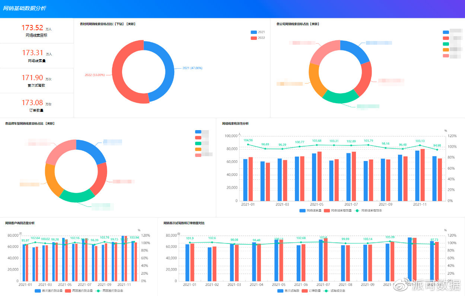
Task: Click chart title 各品牌车型网销线索目标占比【关联】
Action: 30,123
